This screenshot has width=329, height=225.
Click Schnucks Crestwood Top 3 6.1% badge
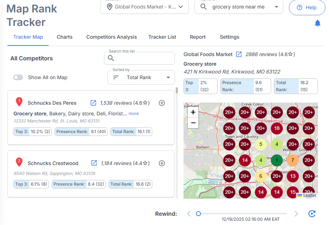[x=31, y=184]
